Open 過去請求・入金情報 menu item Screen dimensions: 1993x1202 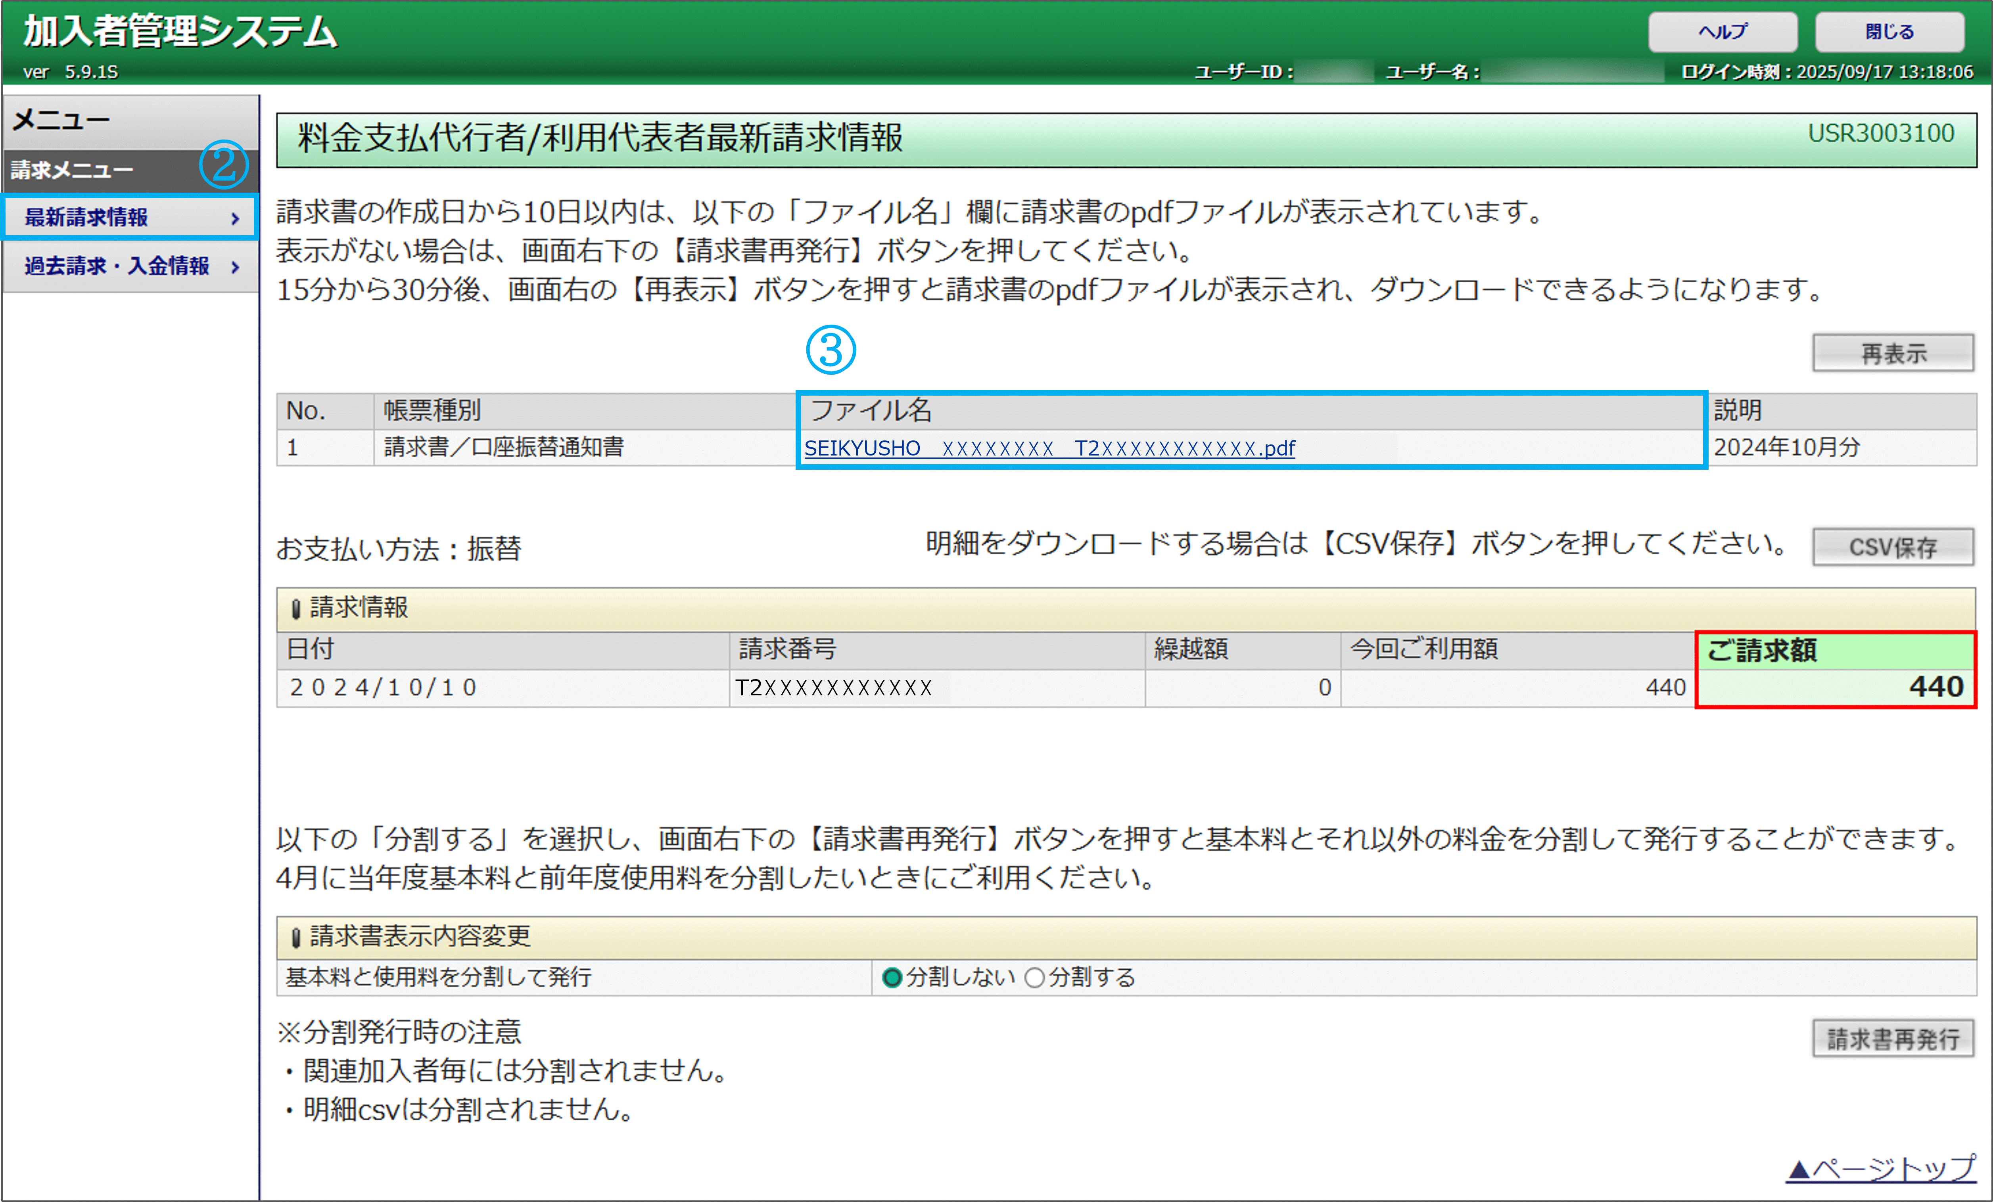(x=117, y=266)
